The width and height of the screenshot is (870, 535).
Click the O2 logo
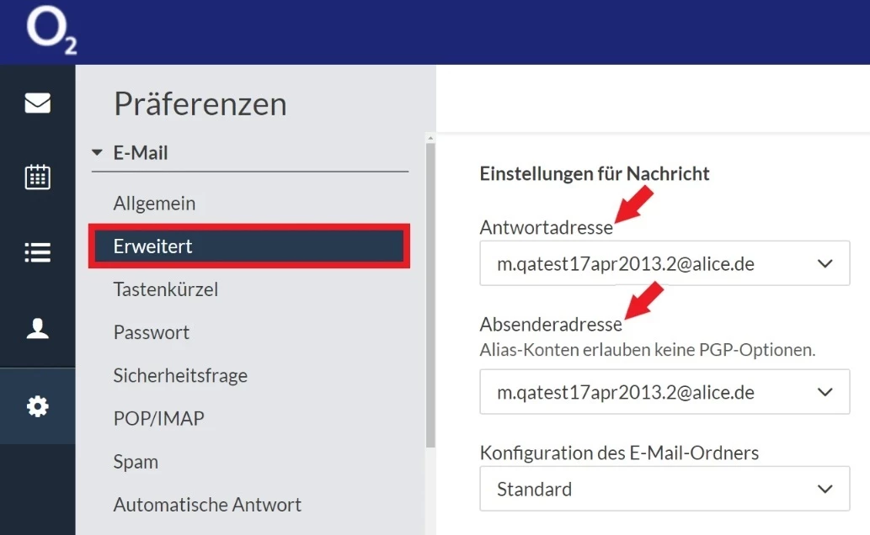tap(51, 32)
